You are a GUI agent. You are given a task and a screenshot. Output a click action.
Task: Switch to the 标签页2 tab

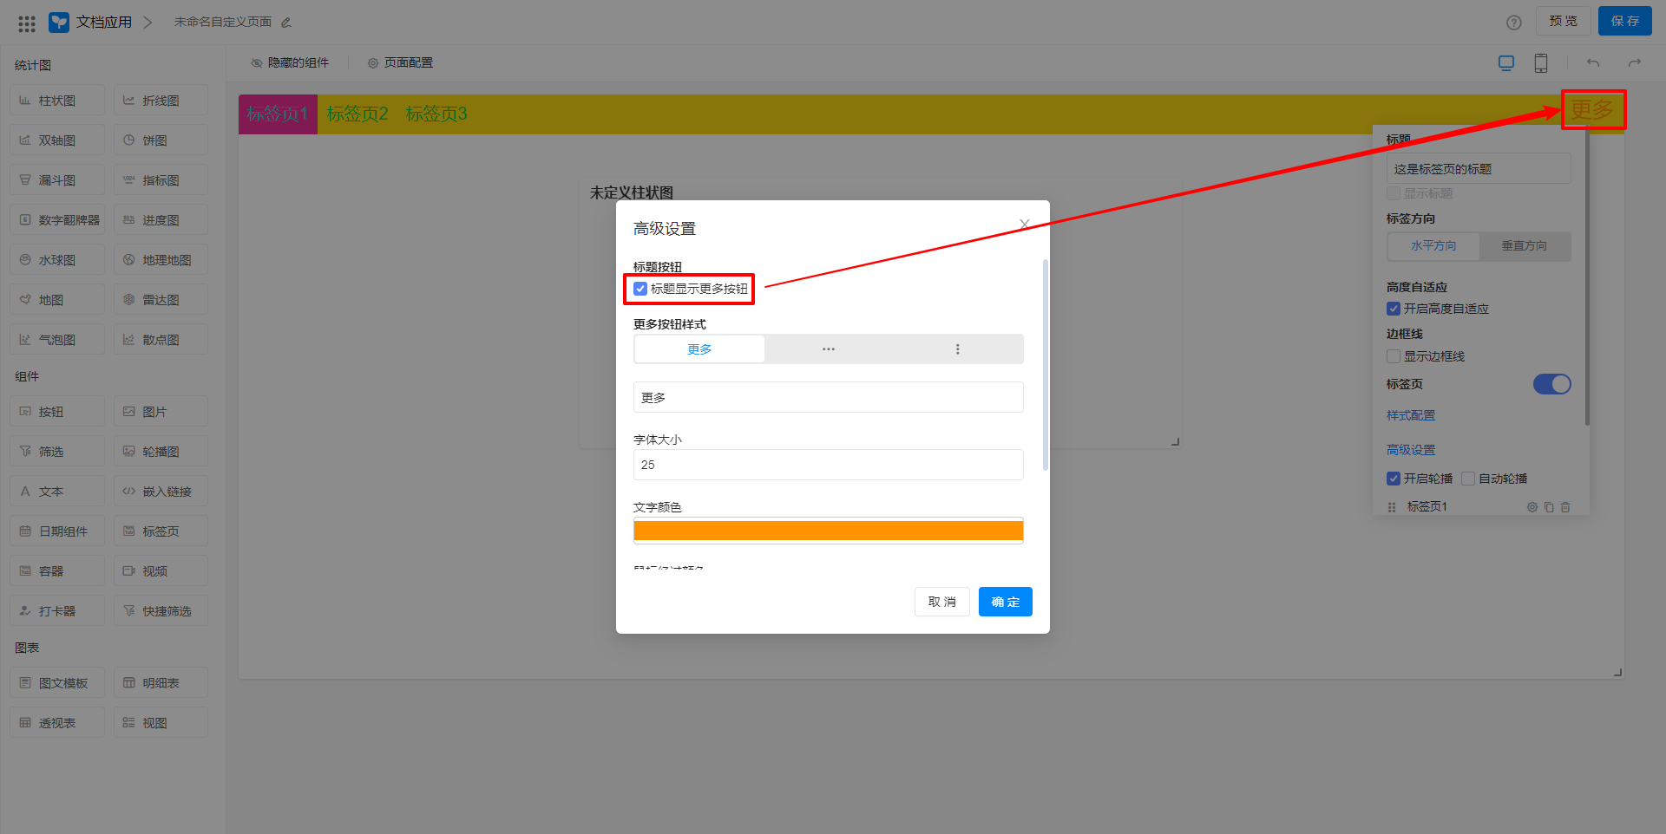(x=357, y=114)
